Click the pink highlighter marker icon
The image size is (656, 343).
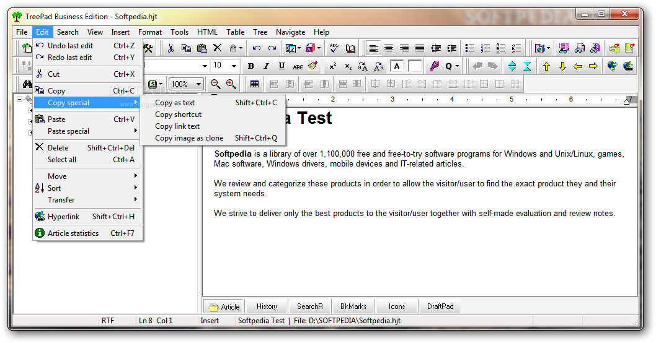434,66
